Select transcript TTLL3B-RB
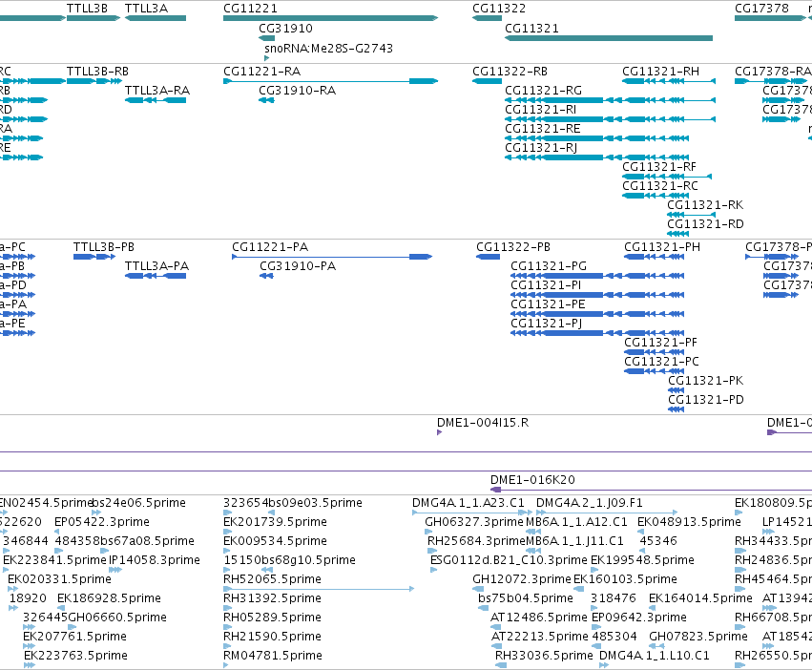The height and width of the screenshot is (670, 812). 97,71
